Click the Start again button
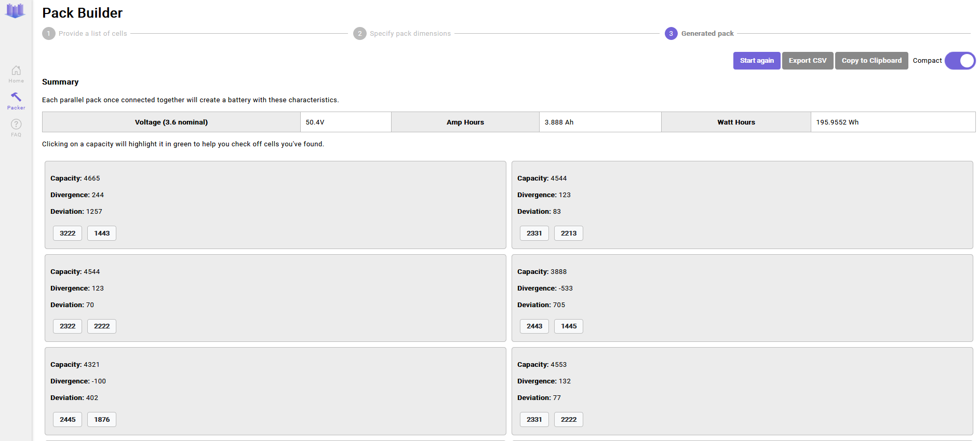 756,61
